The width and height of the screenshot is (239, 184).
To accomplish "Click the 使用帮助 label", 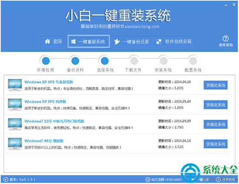I will [226, 45].
